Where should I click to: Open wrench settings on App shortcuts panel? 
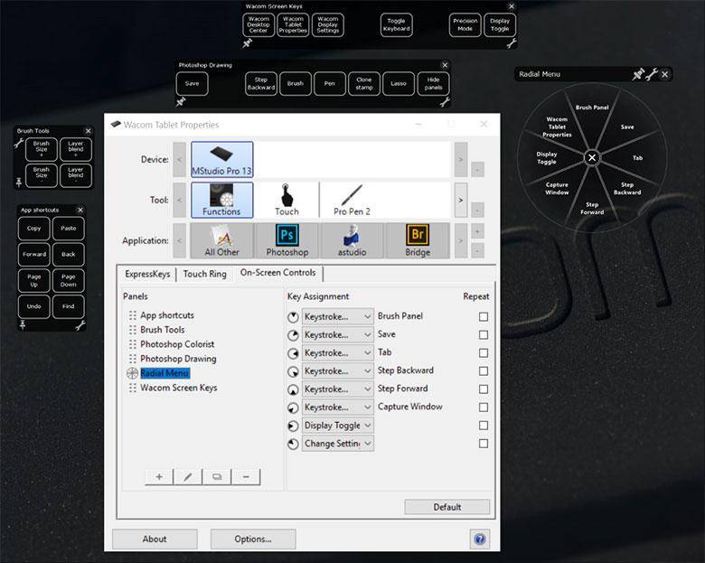click(80, 325)
